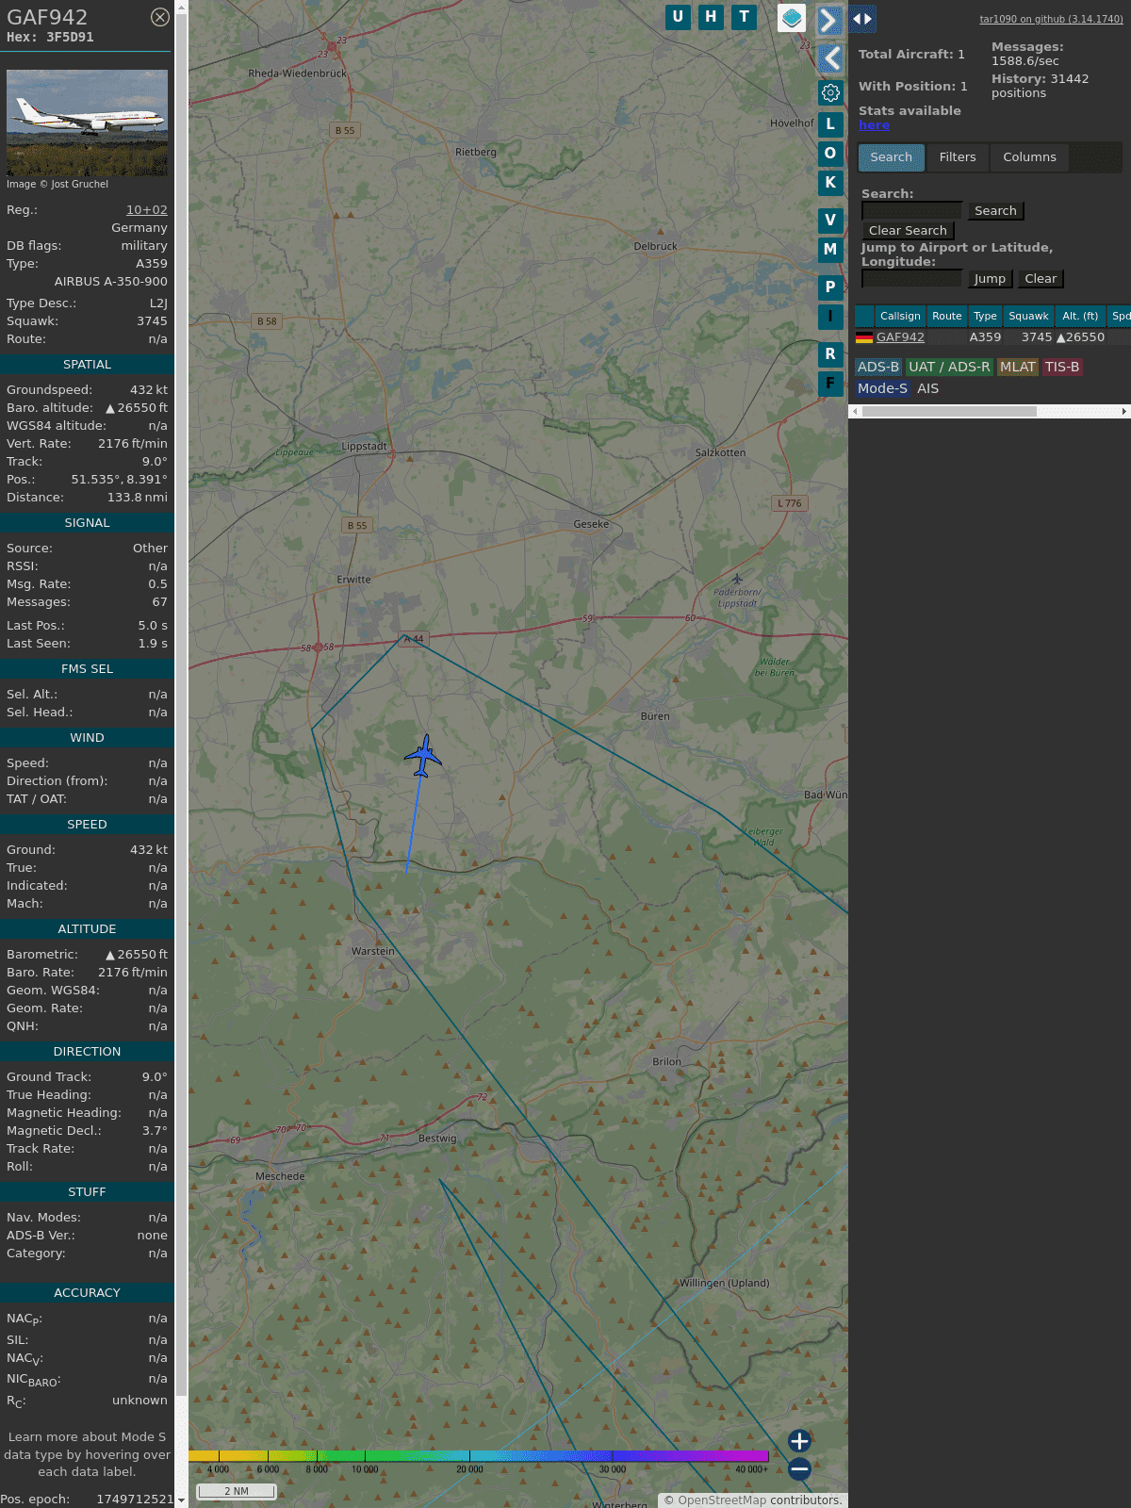Viewport: 1131px width, 1508px height.
Task: Toggle the O map button
Action: click(x=830, y=154)
